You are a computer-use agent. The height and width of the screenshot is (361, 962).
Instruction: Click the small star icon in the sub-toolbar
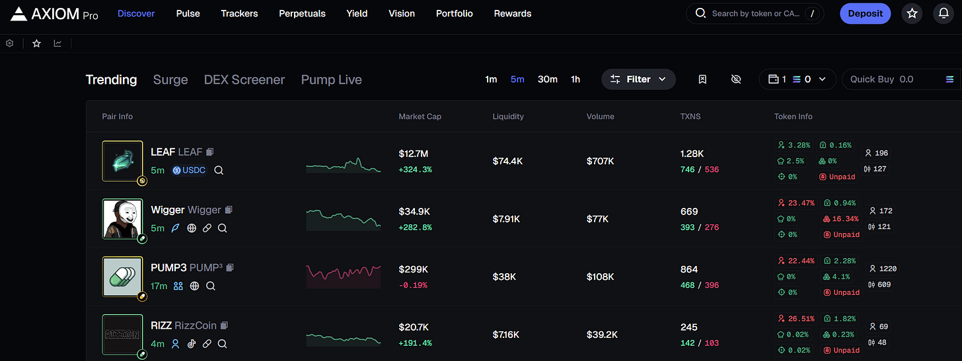36,44
